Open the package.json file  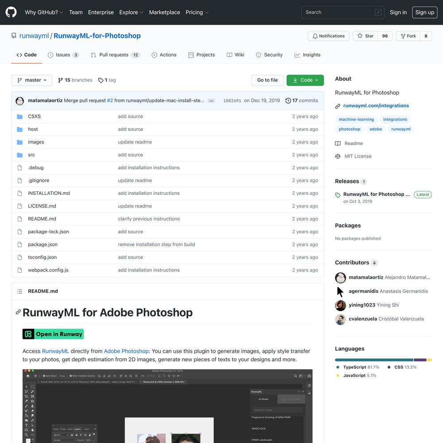(43, 245)
